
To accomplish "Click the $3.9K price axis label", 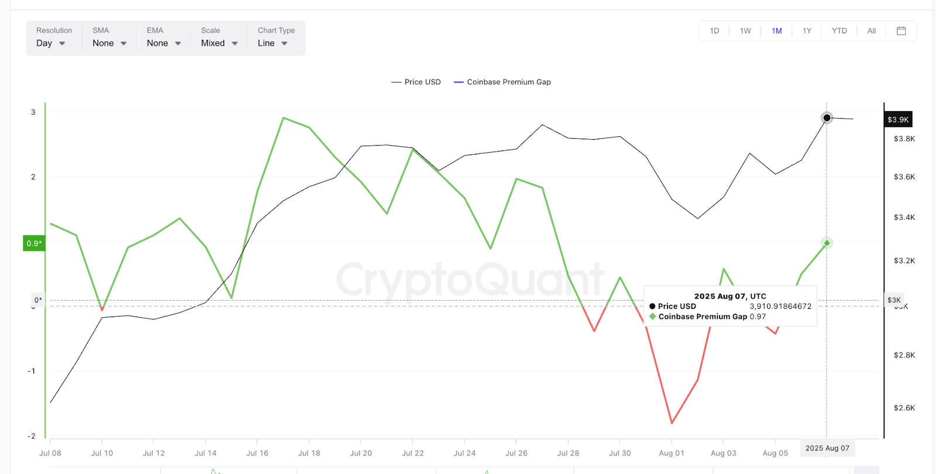I will pos(898,120).
